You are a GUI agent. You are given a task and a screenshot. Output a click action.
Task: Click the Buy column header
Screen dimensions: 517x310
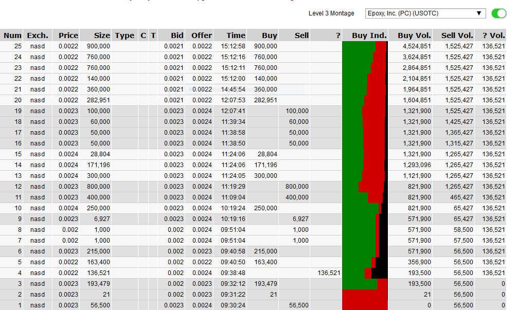(x=269, y=35)
